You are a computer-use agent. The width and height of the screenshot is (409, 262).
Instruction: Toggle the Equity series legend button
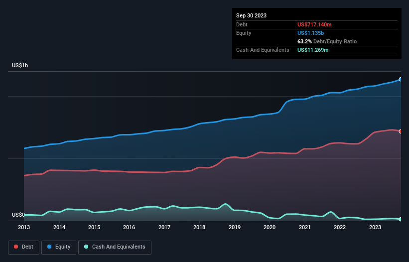[x=59, y=247]
